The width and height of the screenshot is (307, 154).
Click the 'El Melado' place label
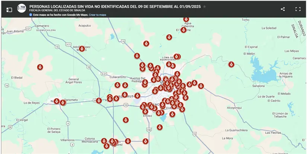284,94
